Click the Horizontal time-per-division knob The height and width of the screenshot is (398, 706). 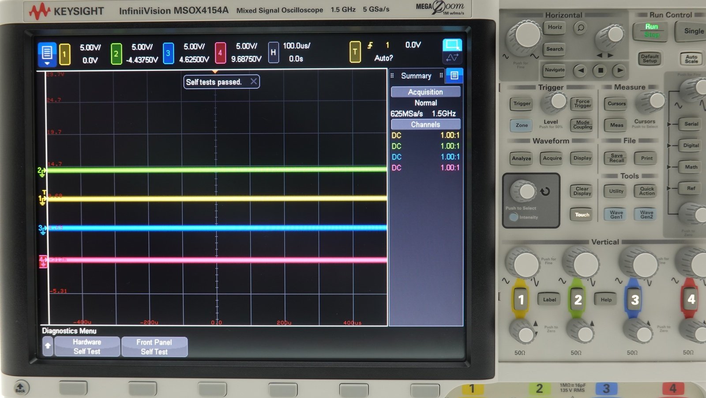525,37
